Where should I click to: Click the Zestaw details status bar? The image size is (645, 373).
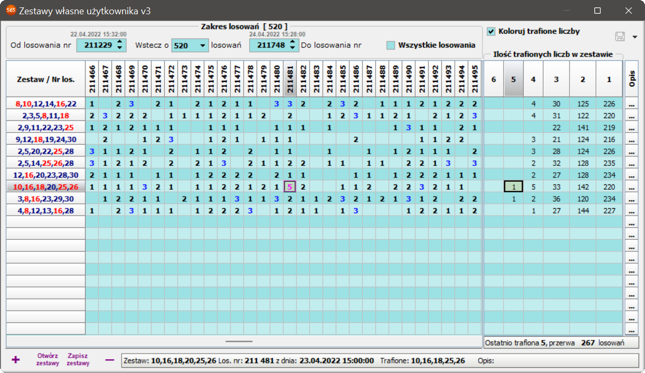tap(379, 360)
